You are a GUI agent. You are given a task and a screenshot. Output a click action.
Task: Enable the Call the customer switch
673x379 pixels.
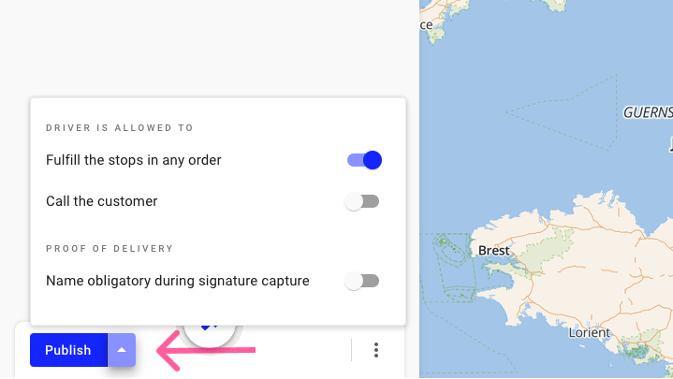click(x=362, y=201)
